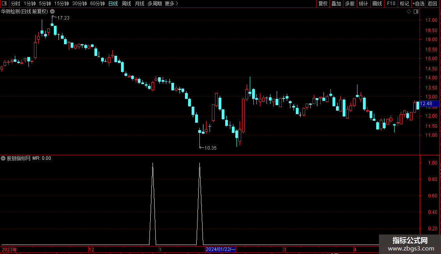This screenshot has width=441, height=254.
Task: Click the 0.20 indicator axis label
Action: [x=432, y=228]
